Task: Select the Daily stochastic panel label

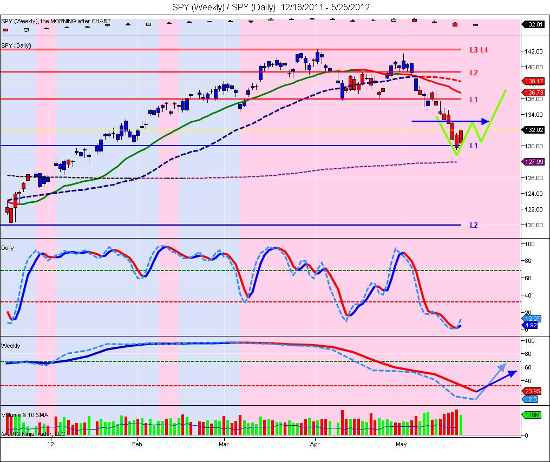Action: [x=8, y=248]
